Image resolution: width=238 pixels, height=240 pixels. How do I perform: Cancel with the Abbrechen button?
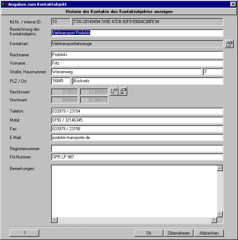[x=209, y=233]
